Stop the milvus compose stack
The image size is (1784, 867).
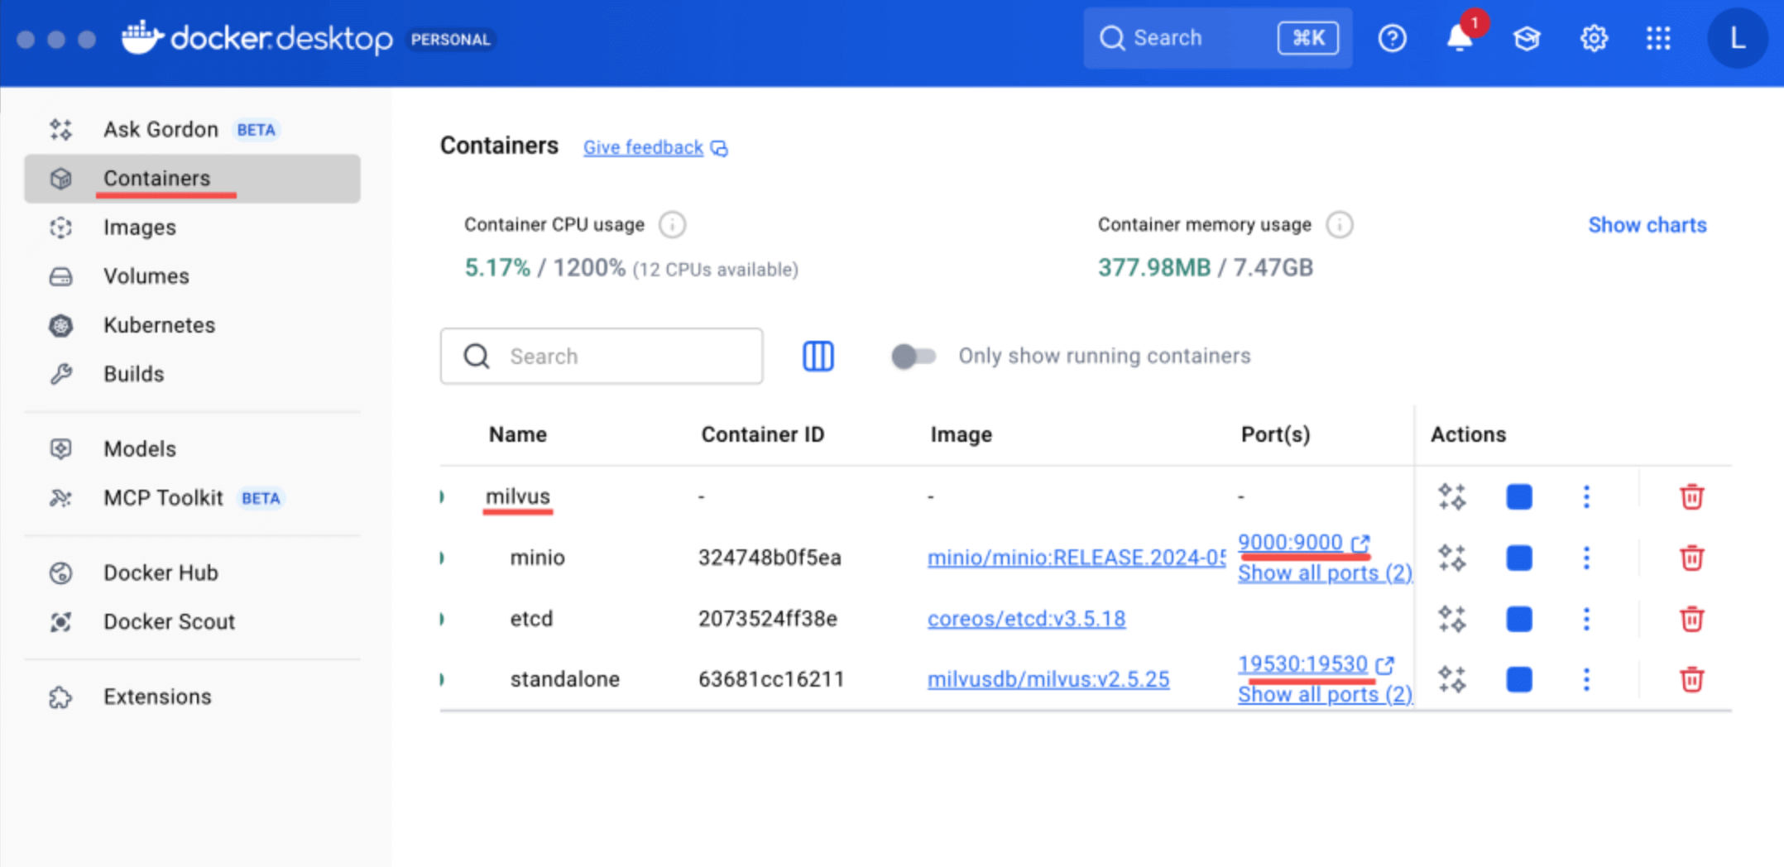pyautogui.click(x=1519, y=496)
